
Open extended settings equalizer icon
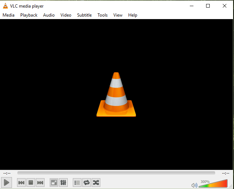click(63, 183)
